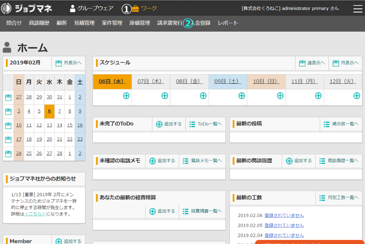
Task: Add a schedule on 10日(日) with the plus icon
Action: point(280,96)
